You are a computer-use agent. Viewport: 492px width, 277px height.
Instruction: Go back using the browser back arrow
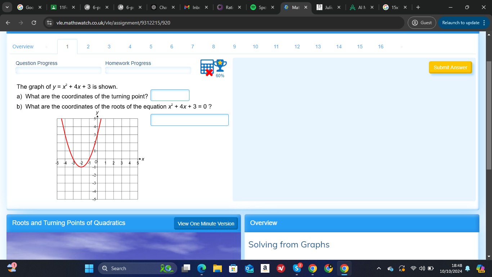pos(8,23)
